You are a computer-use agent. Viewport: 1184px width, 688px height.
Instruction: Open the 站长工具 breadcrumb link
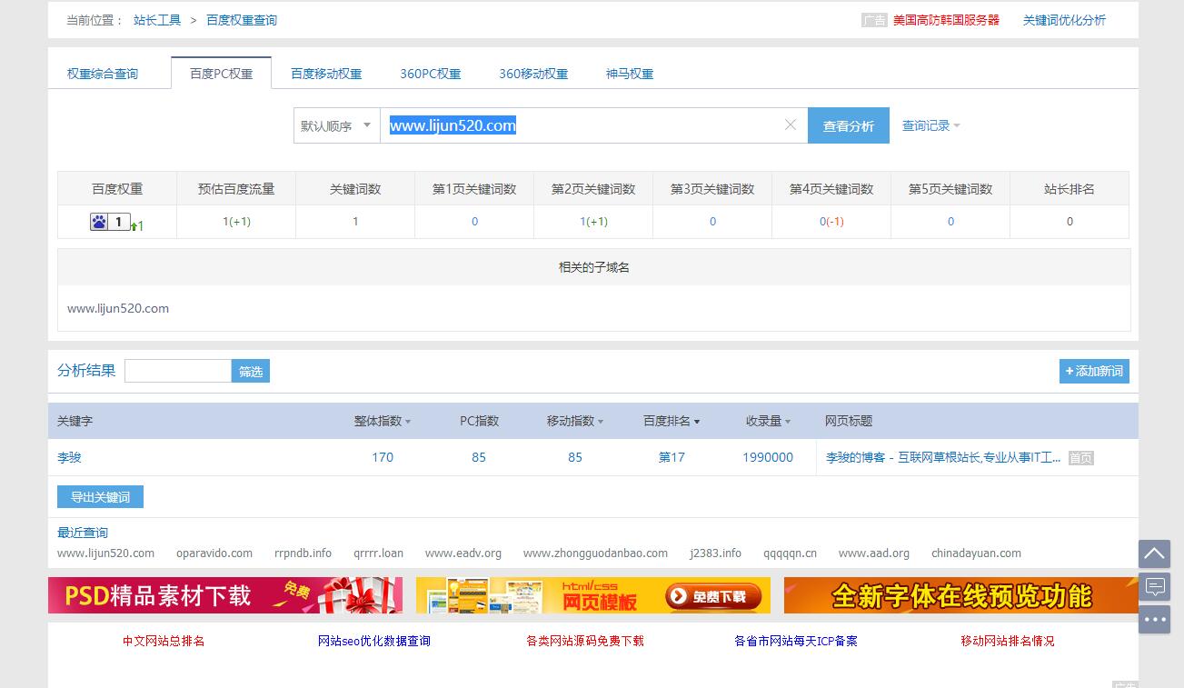coord(157,20)
